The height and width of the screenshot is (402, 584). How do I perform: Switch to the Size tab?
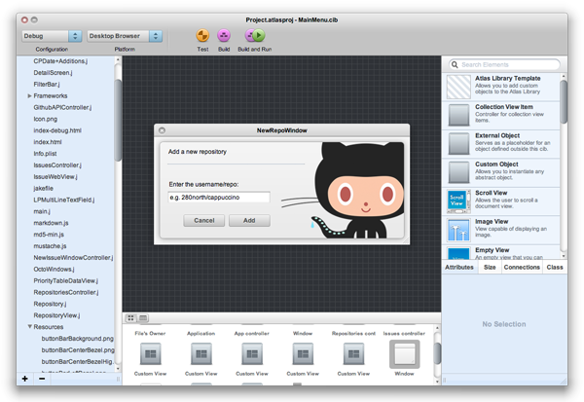(490, 267)
